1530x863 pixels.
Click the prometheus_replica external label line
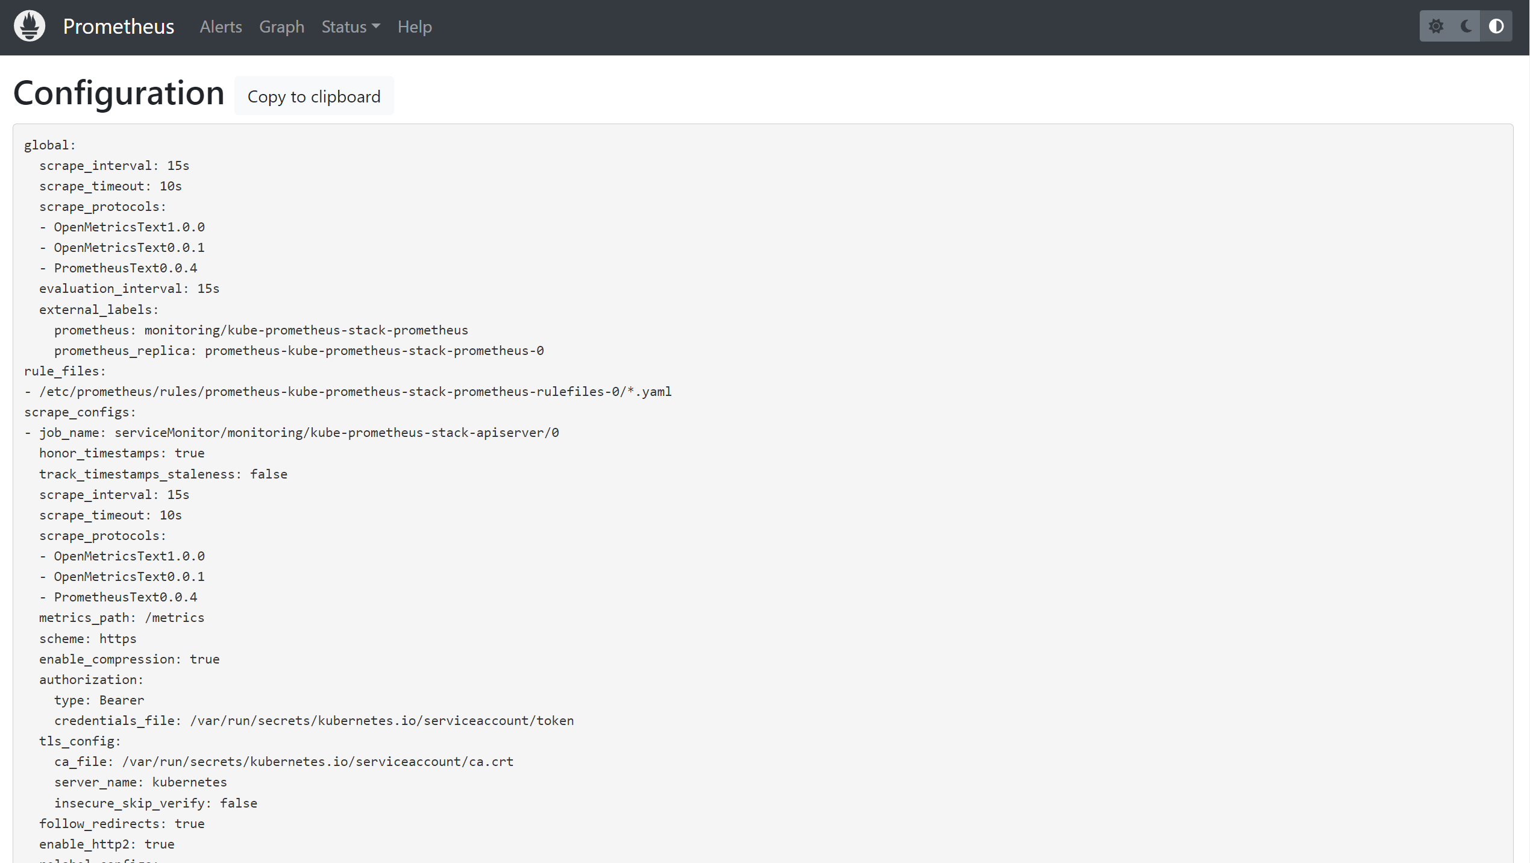[x=299, y=351]
